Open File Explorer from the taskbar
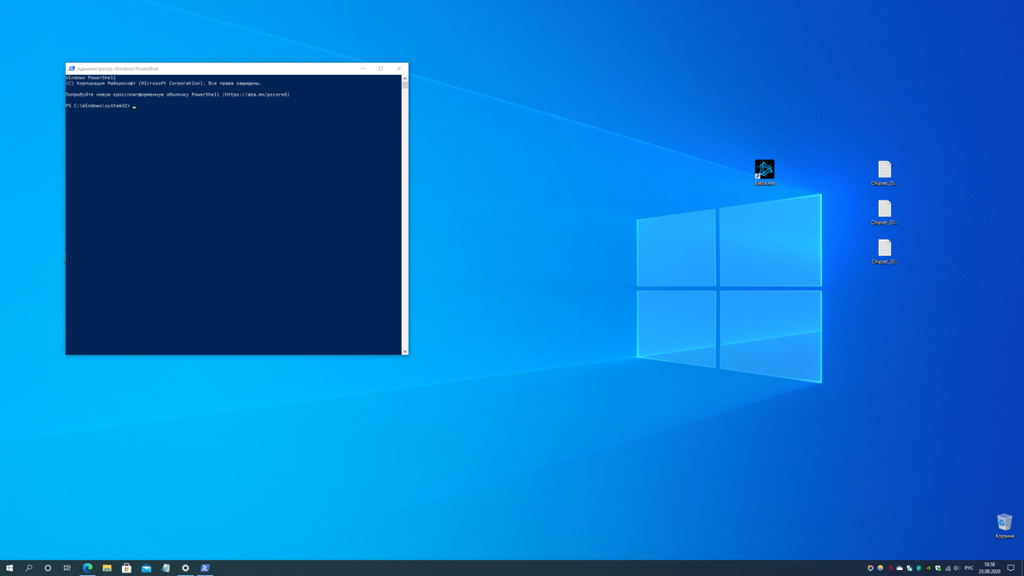The height and width of the screenshot is (576, 1024). 107,567
